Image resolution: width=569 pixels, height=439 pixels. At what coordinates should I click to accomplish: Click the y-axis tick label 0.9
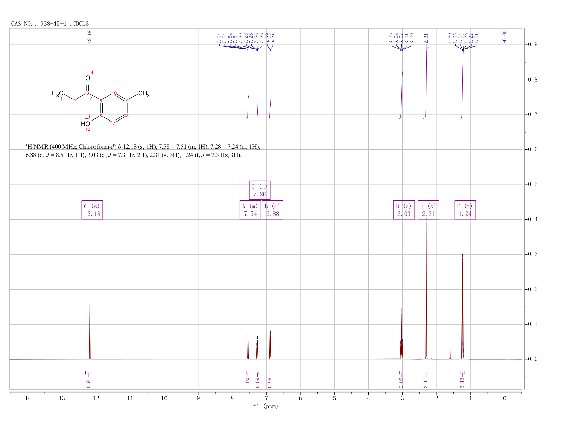(533, 45)
